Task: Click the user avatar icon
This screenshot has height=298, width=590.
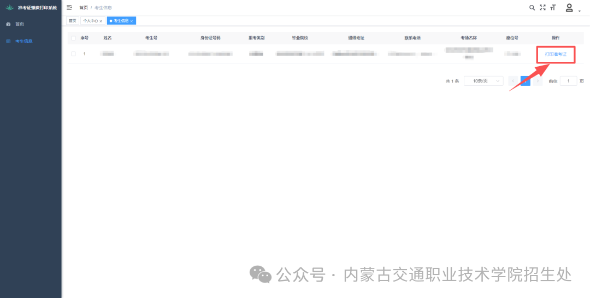Action: pos(569,8)
